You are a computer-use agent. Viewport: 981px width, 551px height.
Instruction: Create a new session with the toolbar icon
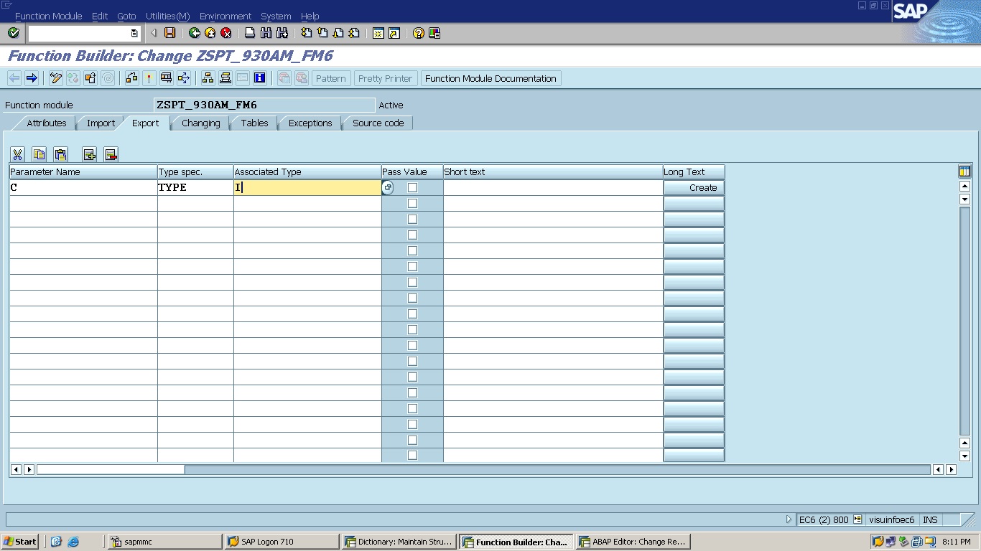[378, 33]
